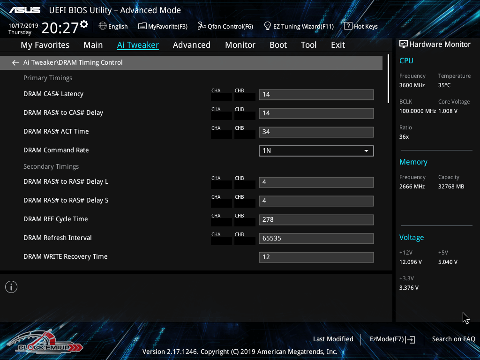Switch to EzMode(F7)
Screen dimensions: 480x360
pos(392,339)
